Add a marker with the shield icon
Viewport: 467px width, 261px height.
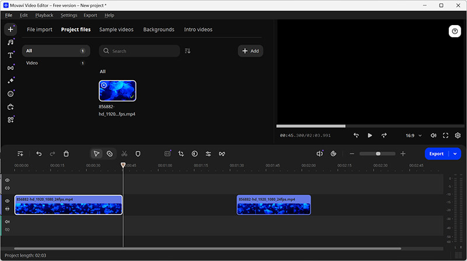coord(138,154)
